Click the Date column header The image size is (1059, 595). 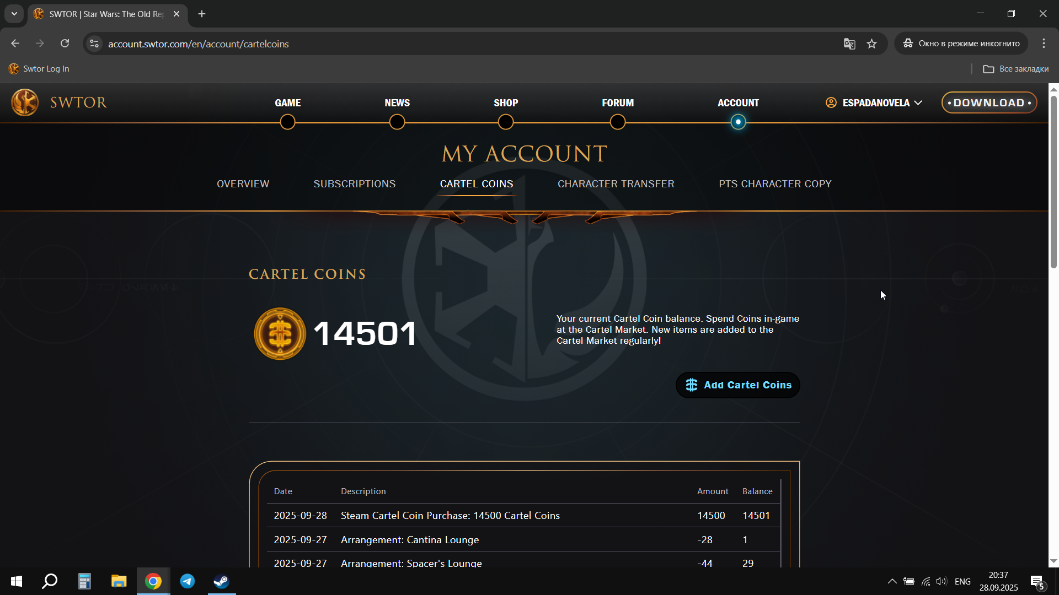(x=283, y=491)
